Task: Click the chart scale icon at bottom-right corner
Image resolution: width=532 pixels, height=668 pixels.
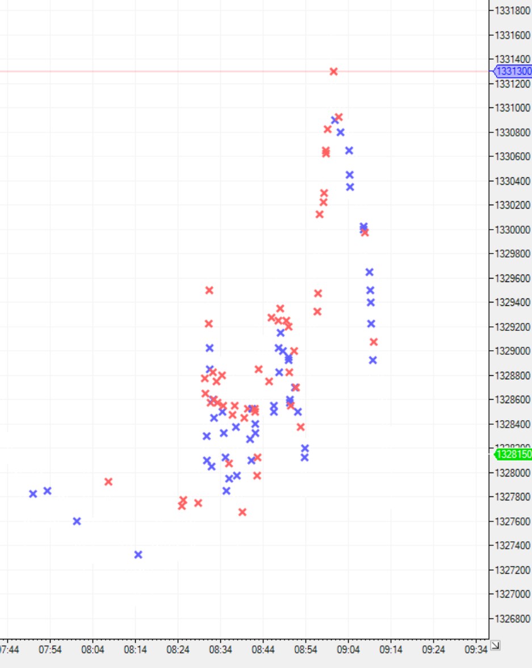Action: point(495,645)
